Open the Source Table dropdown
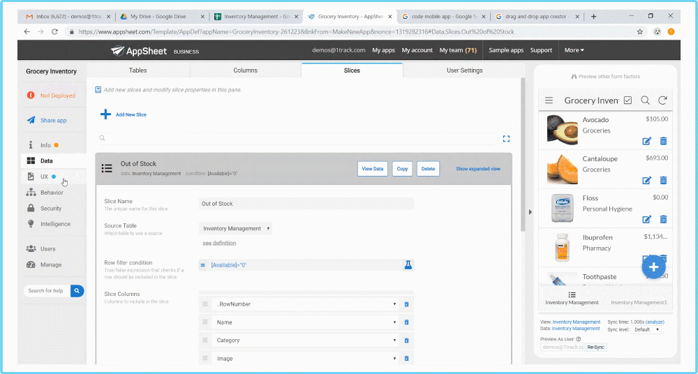Screen dimensions: 698x374 coord(235,228)
